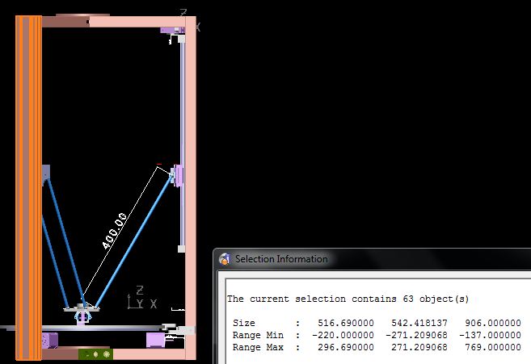This screenshot has height=364, width=531.
Task: Select the left gray carriage on orange column
Action: click(x=45, y=173)
